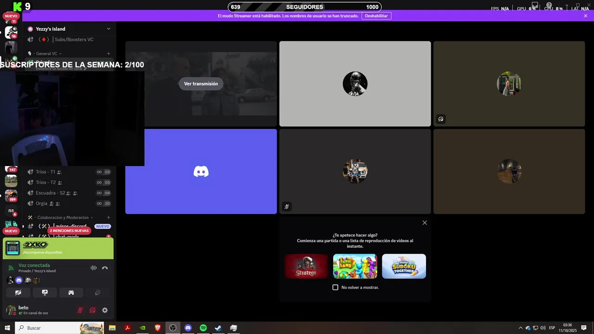Open the 2XKO reward banner

point(58,249)
